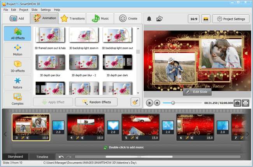
Task: Edit slide 6 with the pencil icon
Action: pyautogui.click(x=187, y=138)
